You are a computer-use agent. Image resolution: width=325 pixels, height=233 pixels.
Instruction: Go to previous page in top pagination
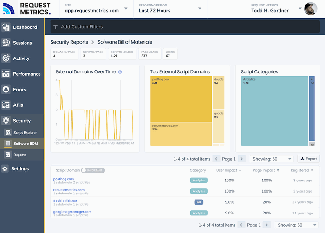pos(216,159)
